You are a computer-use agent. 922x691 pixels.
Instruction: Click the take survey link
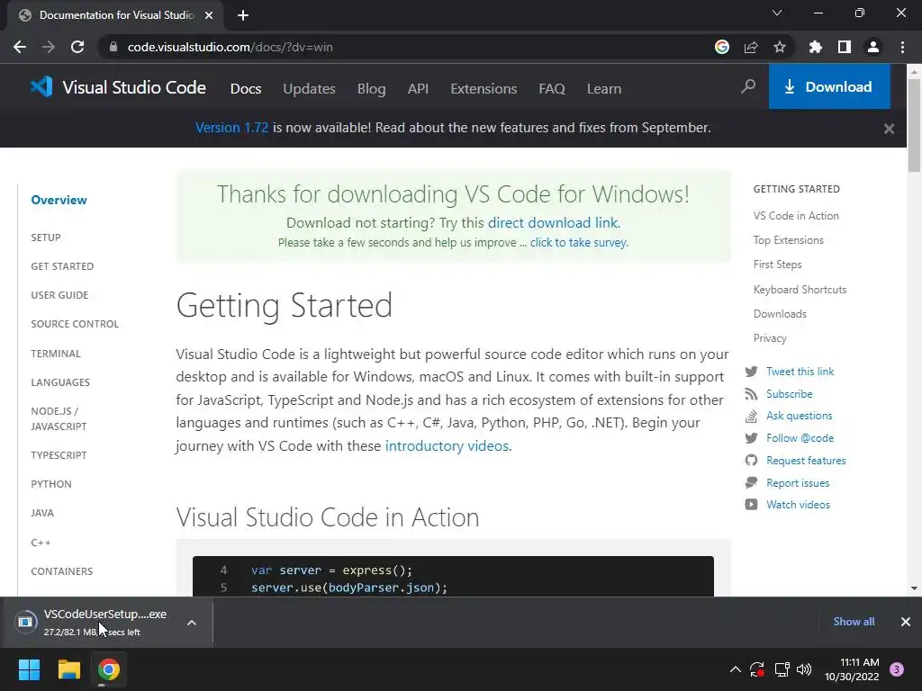coord(579,242)
